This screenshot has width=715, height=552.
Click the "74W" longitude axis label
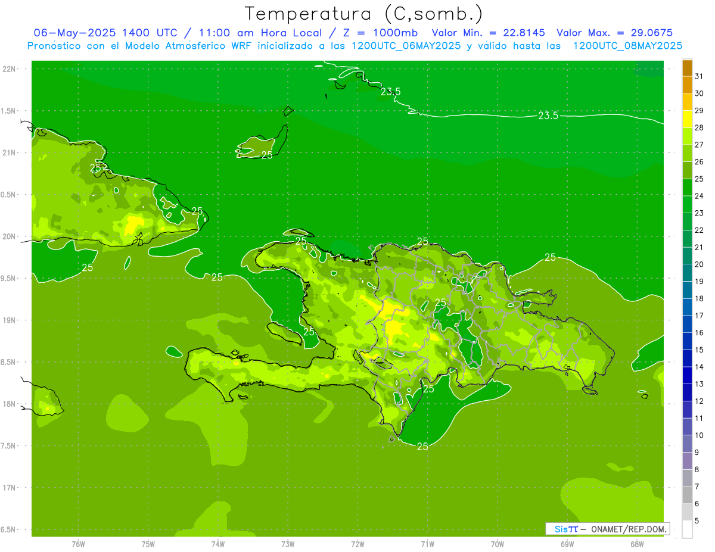point(218,544)
